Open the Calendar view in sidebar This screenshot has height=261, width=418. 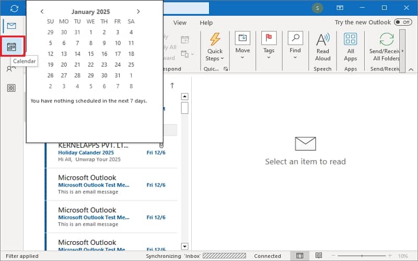(x=11, y=47)
